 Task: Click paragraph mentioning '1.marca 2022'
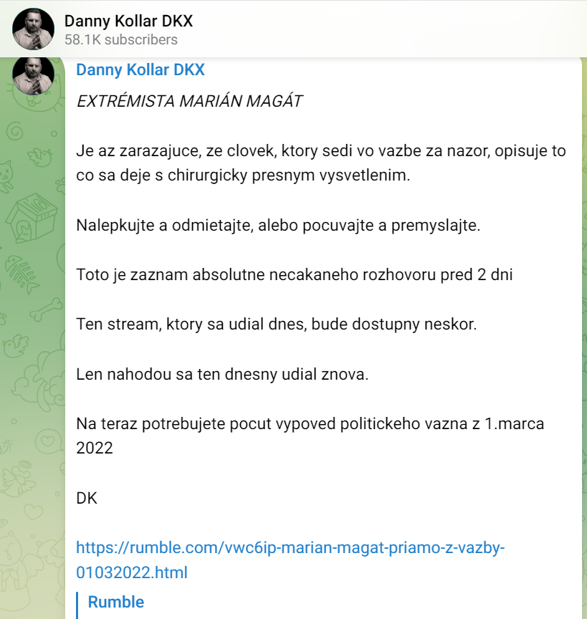[x=310, y=436]
